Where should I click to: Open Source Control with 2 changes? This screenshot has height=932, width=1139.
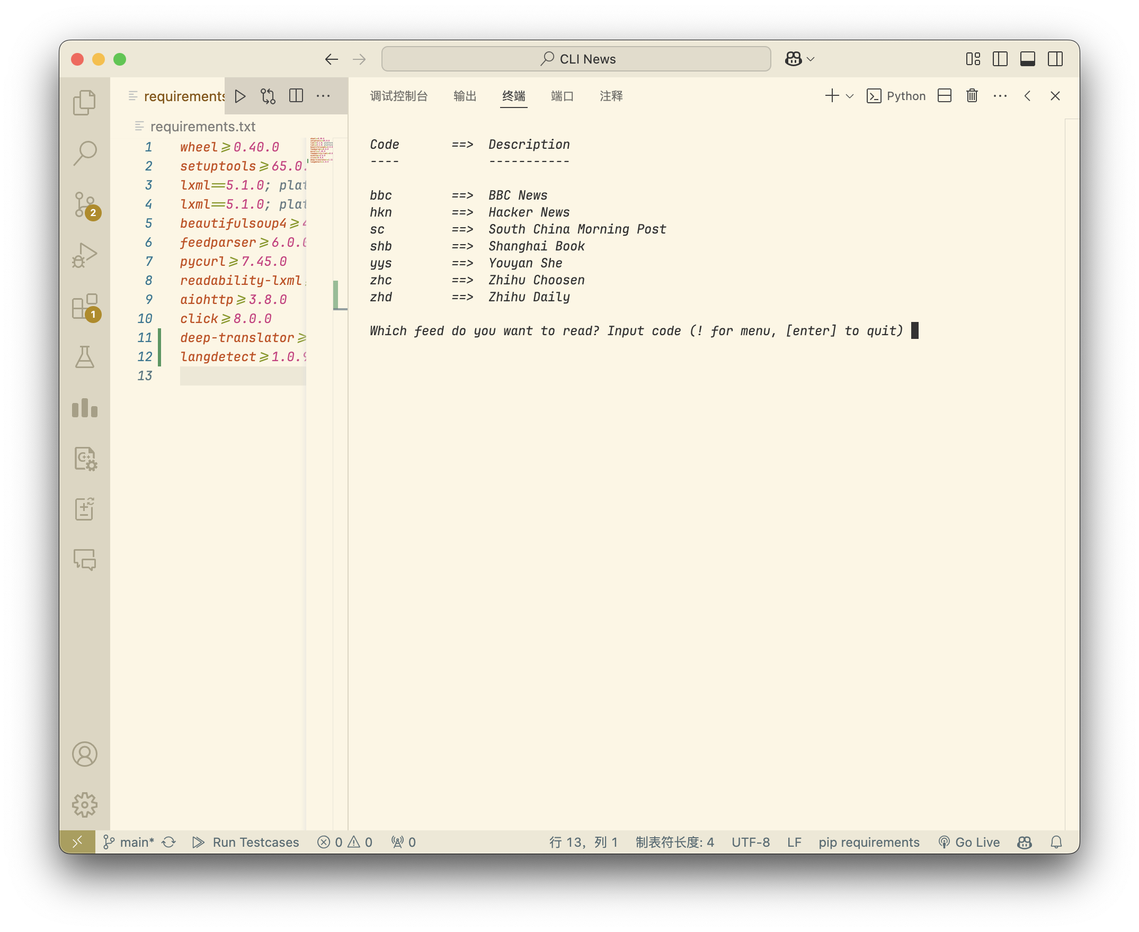[x=84, y=204]
